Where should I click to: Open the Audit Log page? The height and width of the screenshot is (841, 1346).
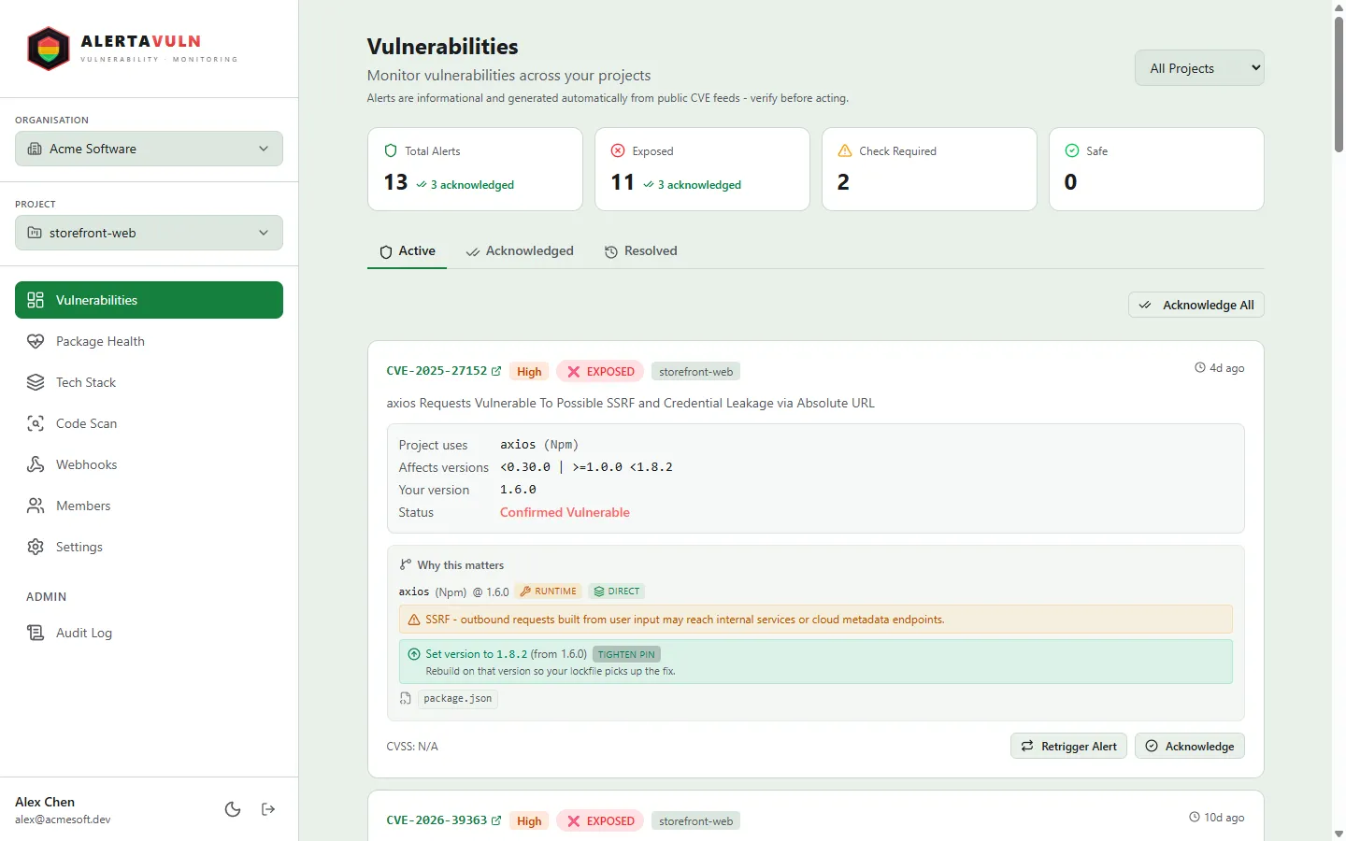149,633
